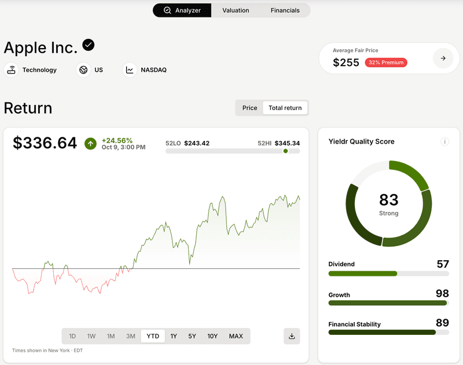Screen dimensions: 463x365
Task: Click the $255 average fair price
Action: pos(346,63)
